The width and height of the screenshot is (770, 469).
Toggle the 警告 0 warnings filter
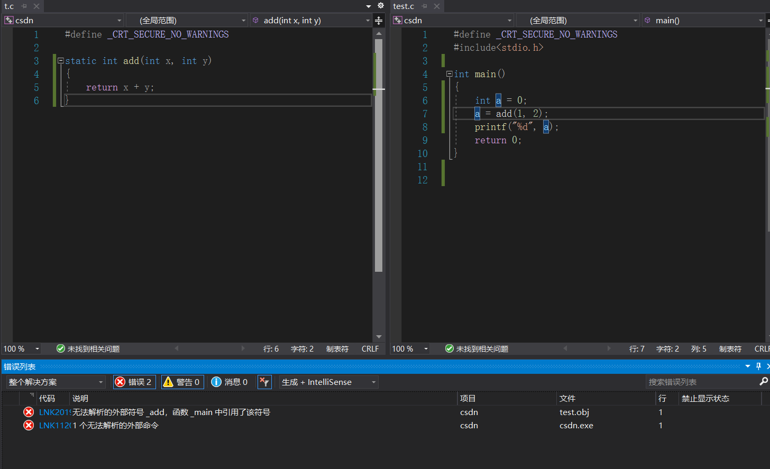point(182,382)
